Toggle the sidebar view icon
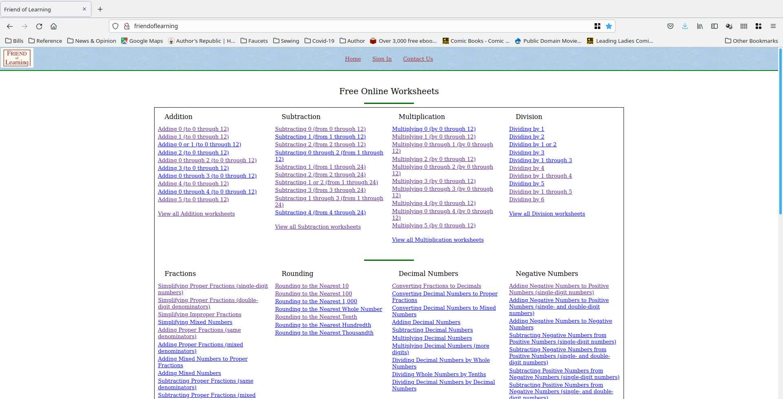This screenshot has width=783, height=399. [x=714, y=26]
